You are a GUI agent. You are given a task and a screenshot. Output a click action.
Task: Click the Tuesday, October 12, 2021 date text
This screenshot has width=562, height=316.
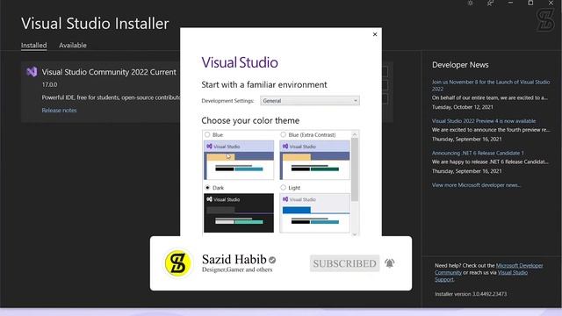[463, 107]
